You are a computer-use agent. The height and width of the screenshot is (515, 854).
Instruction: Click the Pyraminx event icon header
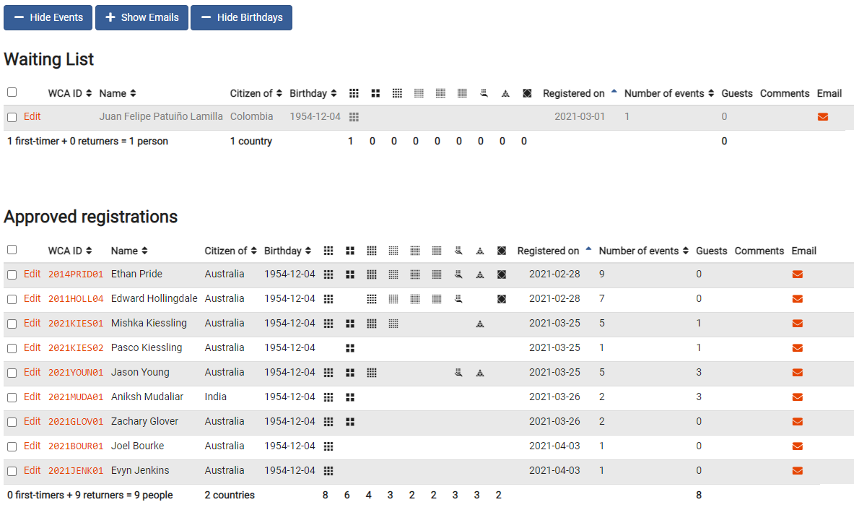click(480, 251)
